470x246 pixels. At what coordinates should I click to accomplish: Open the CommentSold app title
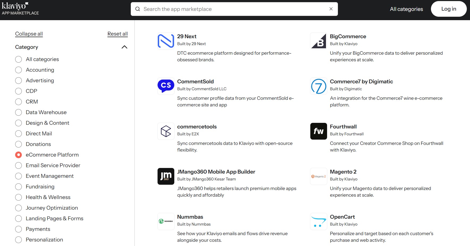[195, 81]
